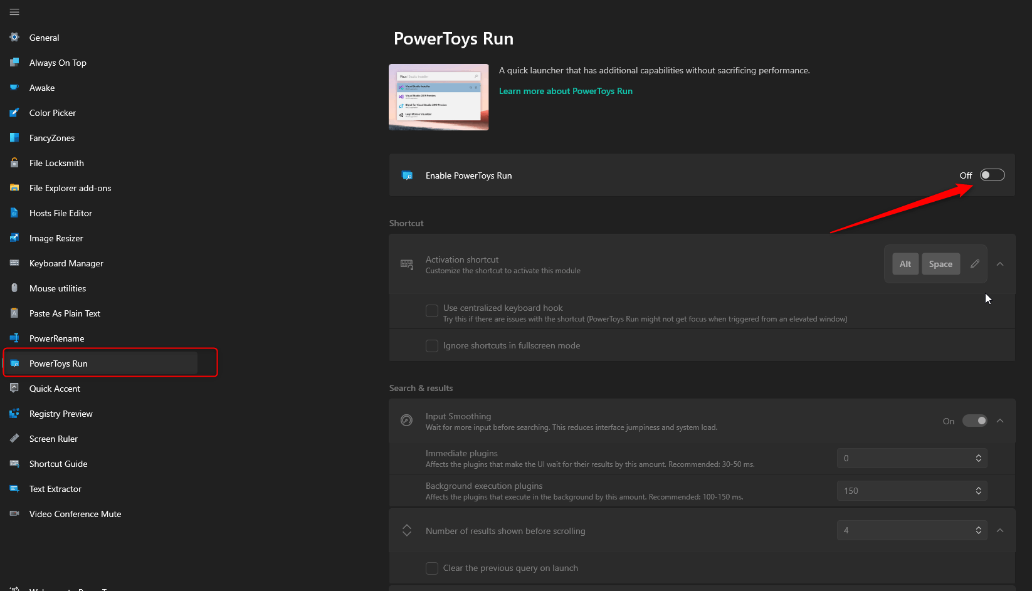The image size is (1032, 591).
Task: Click the Registry Preview icon
Action: pos(14,413)
